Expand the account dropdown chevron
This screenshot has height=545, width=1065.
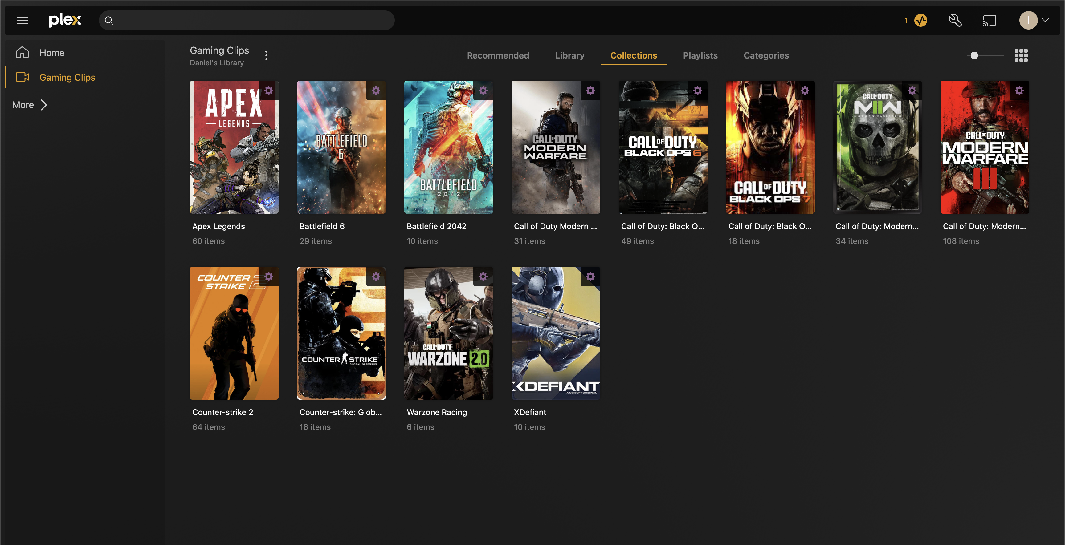click(x=1045, y=20)
